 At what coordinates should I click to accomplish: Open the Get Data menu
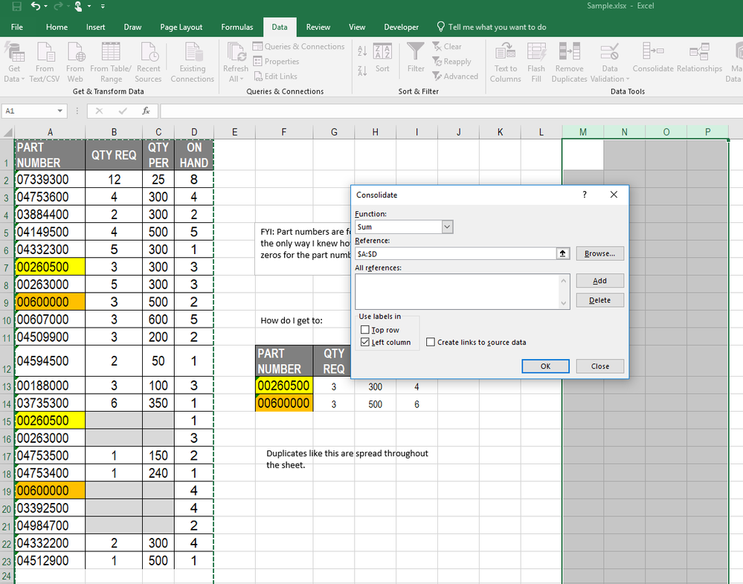[x=14, y=62]
